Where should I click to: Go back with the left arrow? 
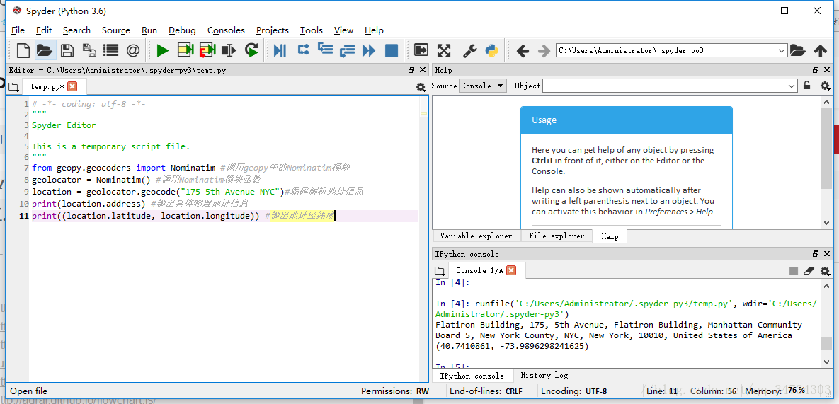523,51
